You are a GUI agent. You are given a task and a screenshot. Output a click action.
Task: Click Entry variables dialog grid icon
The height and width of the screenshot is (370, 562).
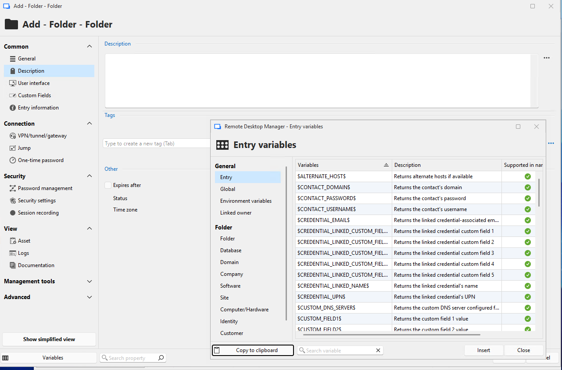pos(222,145)
